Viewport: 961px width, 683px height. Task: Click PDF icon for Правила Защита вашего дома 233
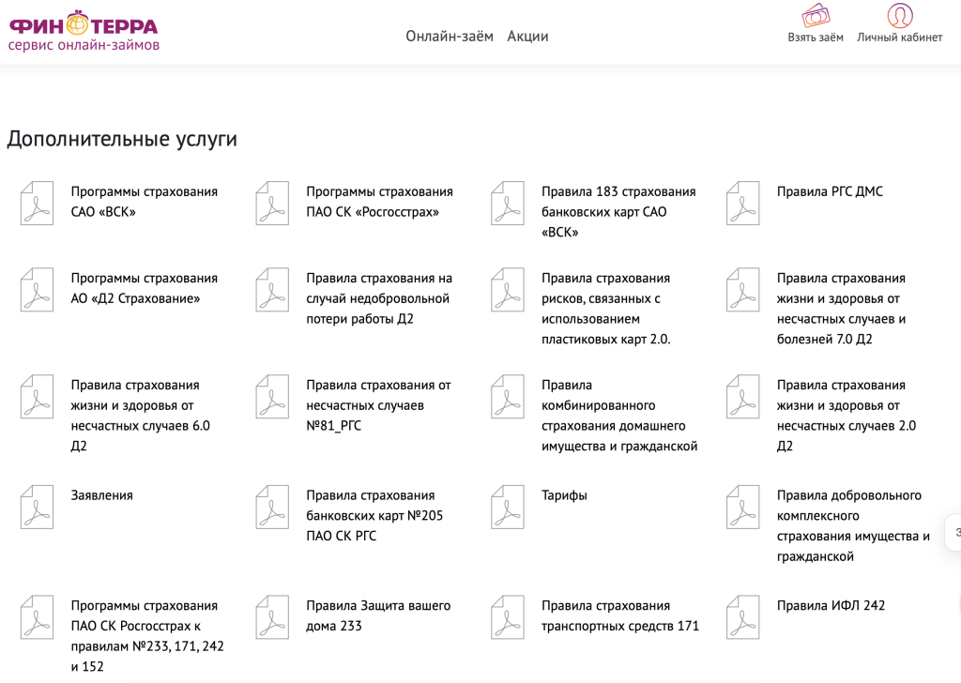[x=272, y=616]
